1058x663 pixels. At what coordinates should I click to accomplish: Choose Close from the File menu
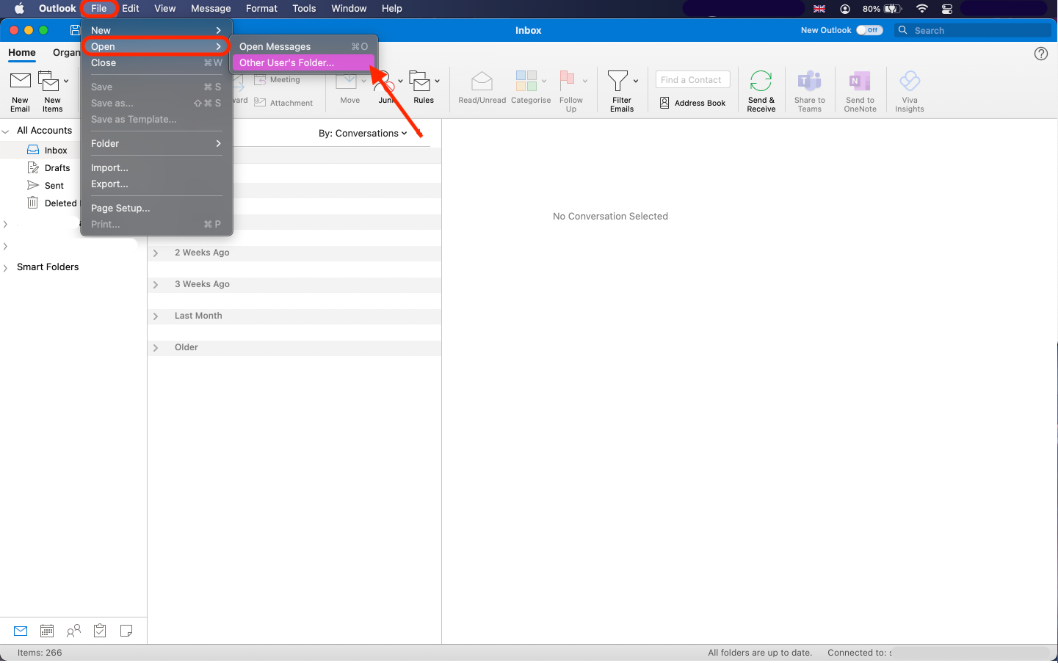[156, 63]
